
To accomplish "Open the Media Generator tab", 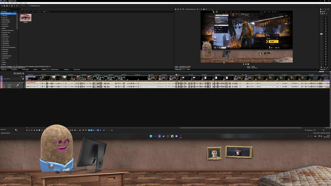I will coord(55,69).
